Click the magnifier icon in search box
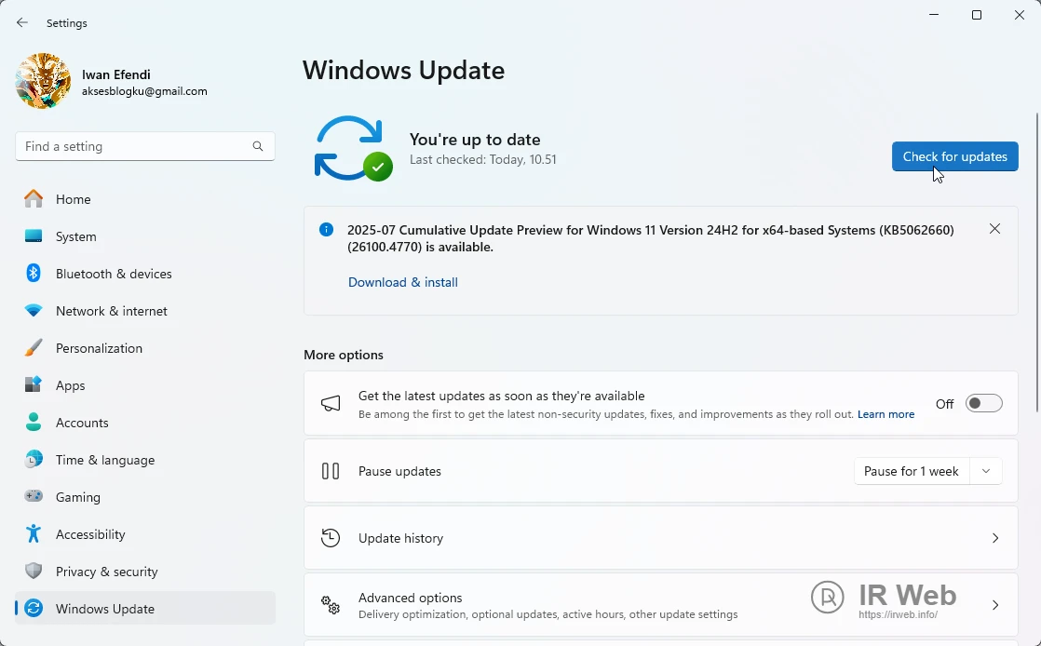Image resolution: width=1041 pixels, height=646 pixels. (x=258, y=146)
